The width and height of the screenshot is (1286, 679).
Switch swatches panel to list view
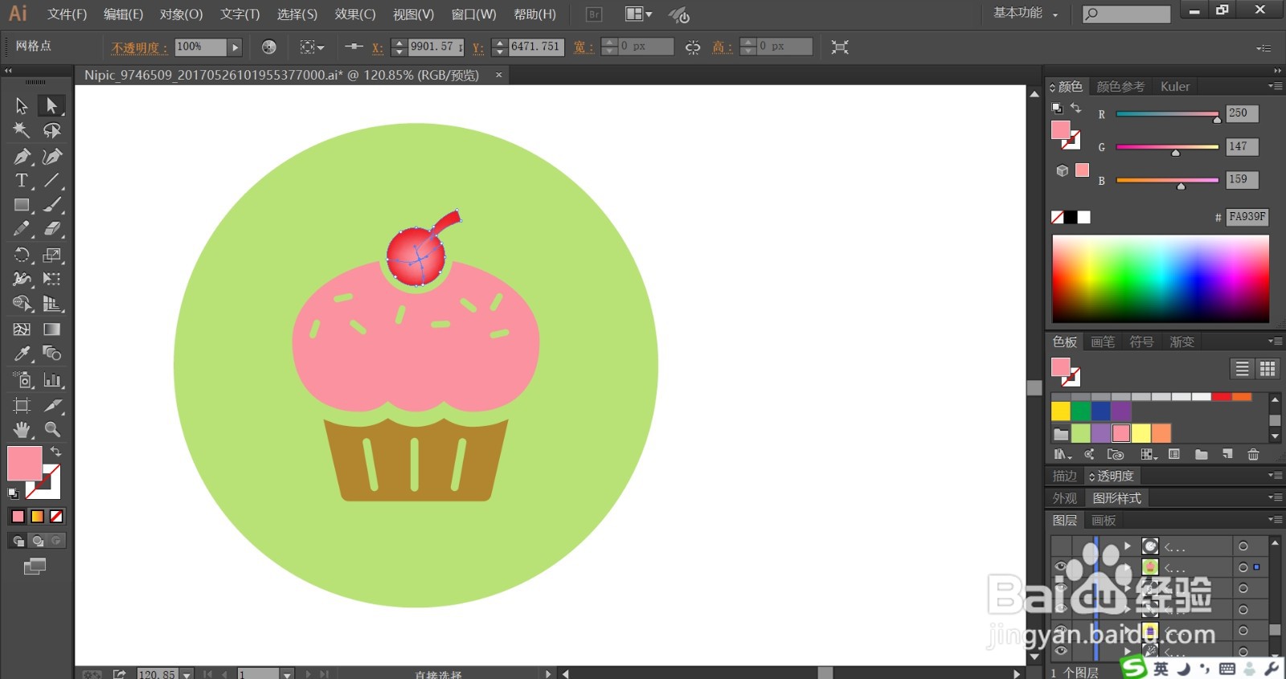click(1243, 369)
